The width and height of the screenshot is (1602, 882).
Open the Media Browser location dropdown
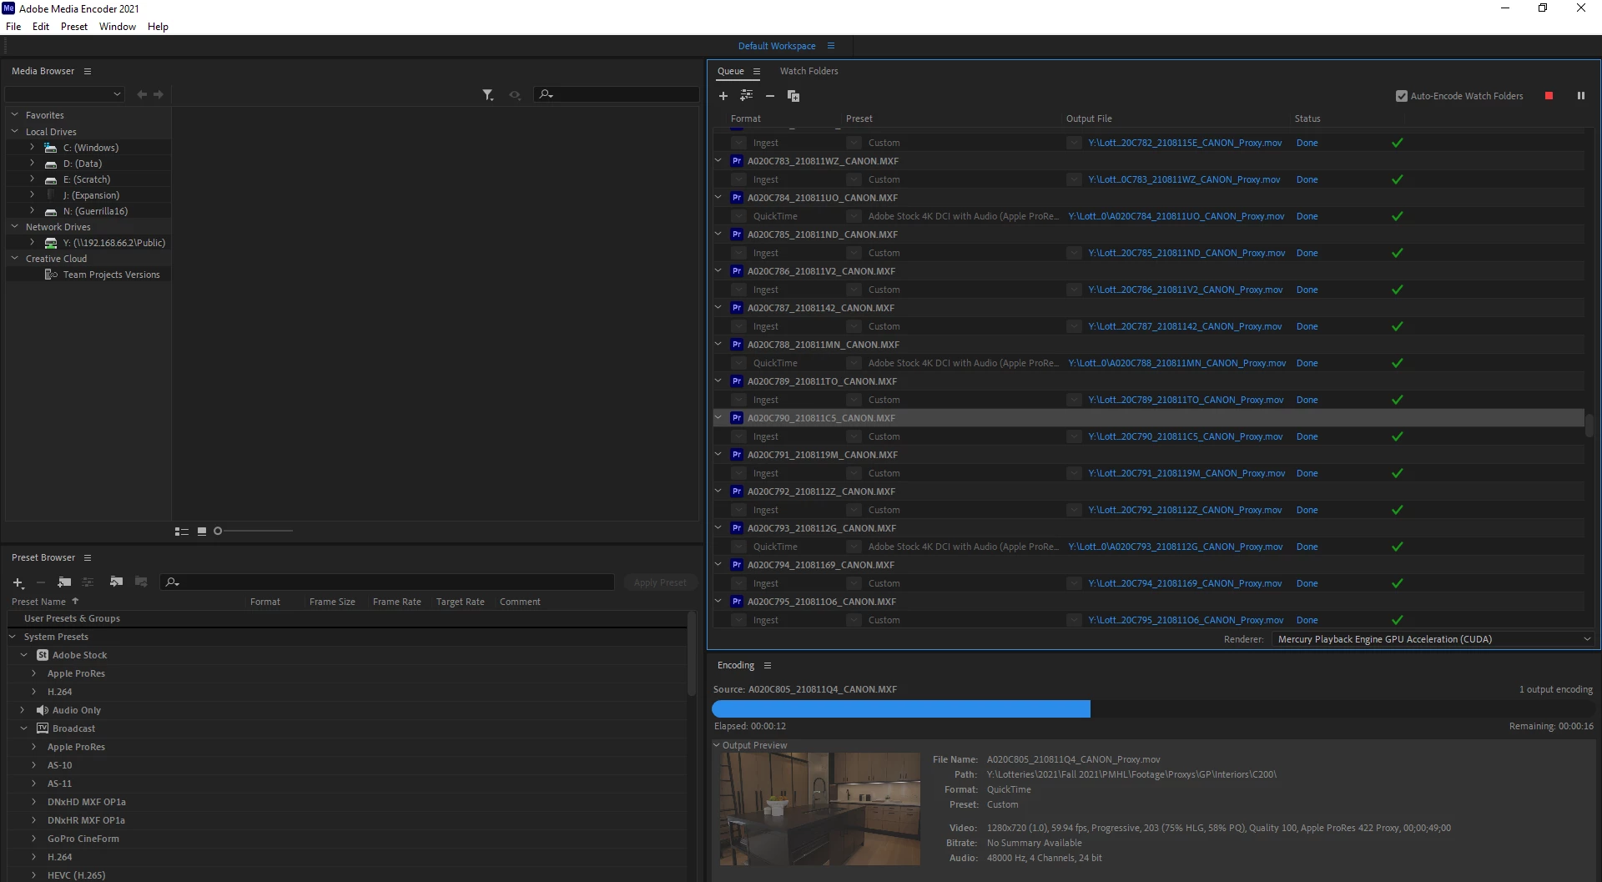click(x=65, y=95)
